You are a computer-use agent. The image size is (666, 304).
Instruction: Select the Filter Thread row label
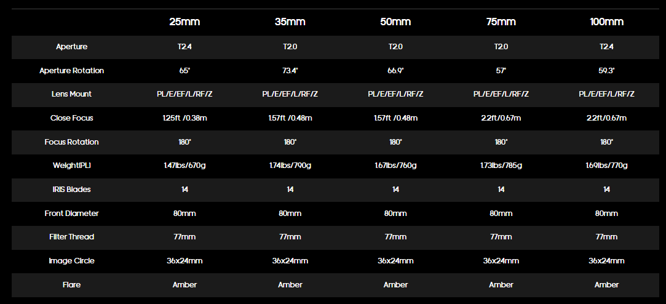[72, 237]
